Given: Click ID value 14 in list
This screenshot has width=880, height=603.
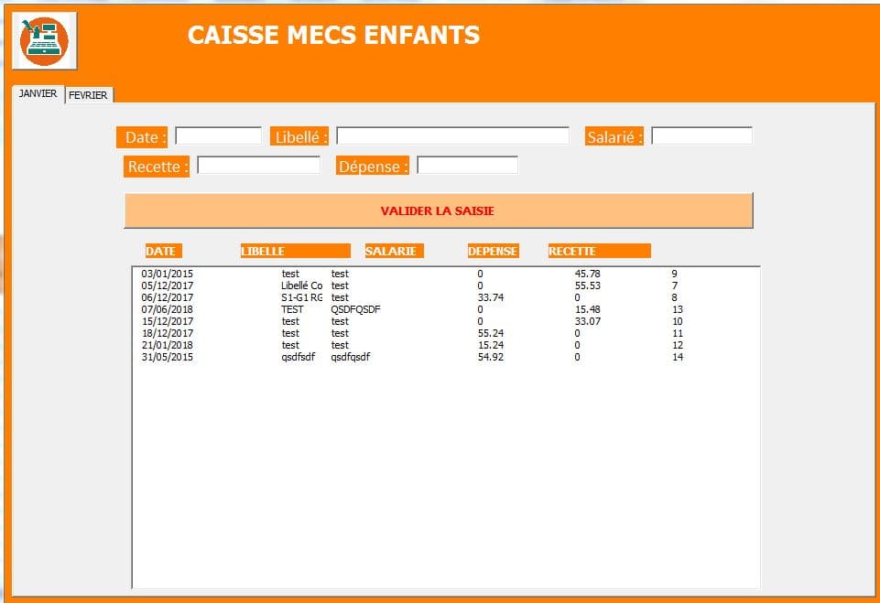Looking at the screenshot, I should (x=678, y=357).
